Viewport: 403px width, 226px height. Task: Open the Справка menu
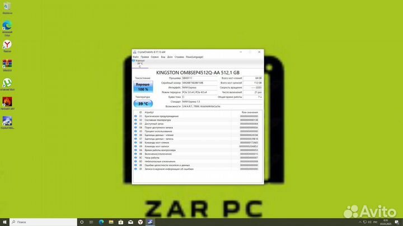point(179,57)
